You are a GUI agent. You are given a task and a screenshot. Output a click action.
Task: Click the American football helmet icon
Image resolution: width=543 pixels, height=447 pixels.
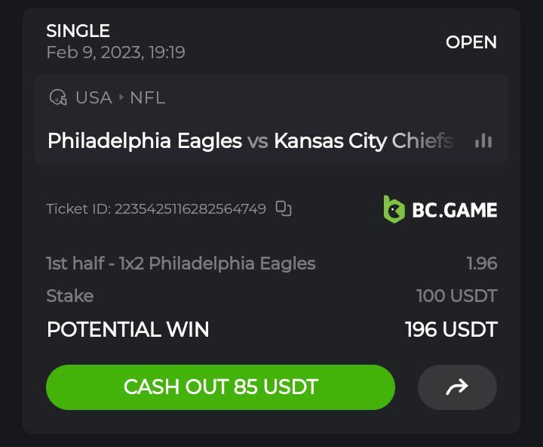coord(57,97)
